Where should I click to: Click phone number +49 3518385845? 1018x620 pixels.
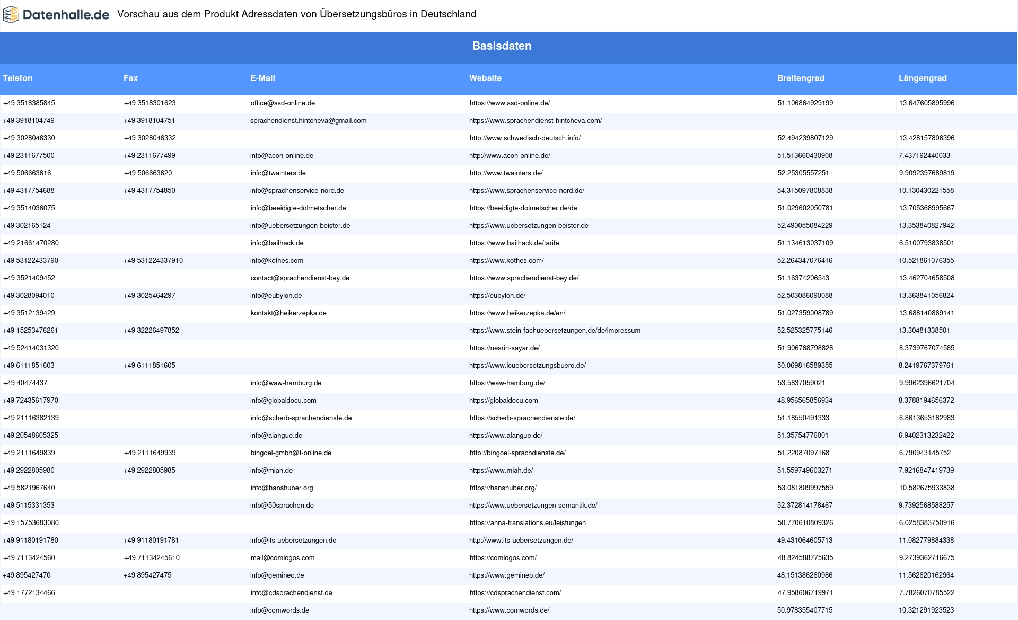point(29,103)
